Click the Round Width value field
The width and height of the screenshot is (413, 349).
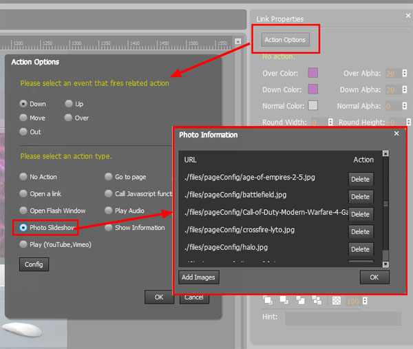tap(319, 123)
